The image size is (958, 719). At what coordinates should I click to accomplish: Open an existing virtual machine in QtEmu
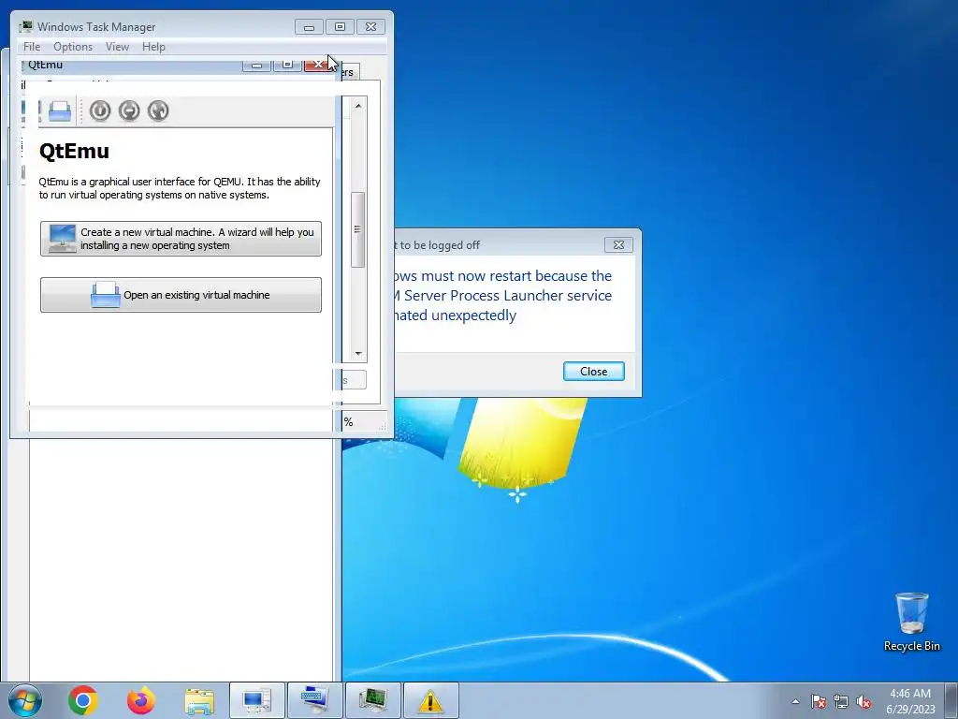point(181,295)
